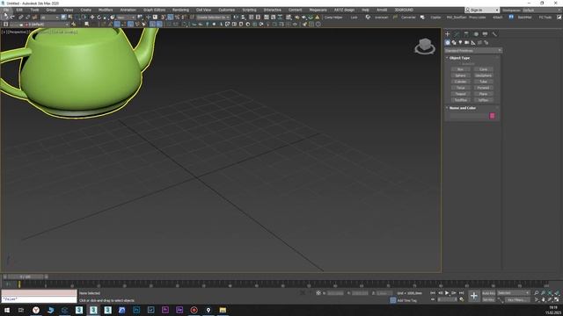
Task: Toggle the Percent Snap button
Action: [177, 18]
